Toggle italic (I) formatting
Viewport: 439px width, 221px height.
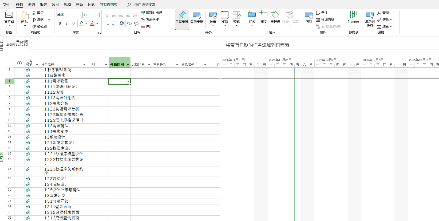pos(67,23)
